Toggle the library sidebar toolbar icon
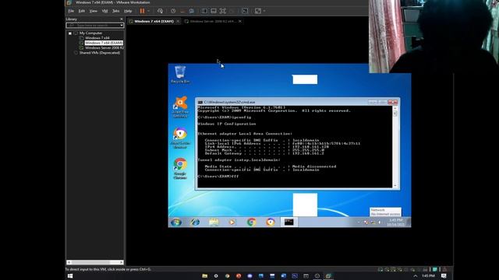Image resolution: width=499 pixels, height=280 pixels. coord(204,11)
